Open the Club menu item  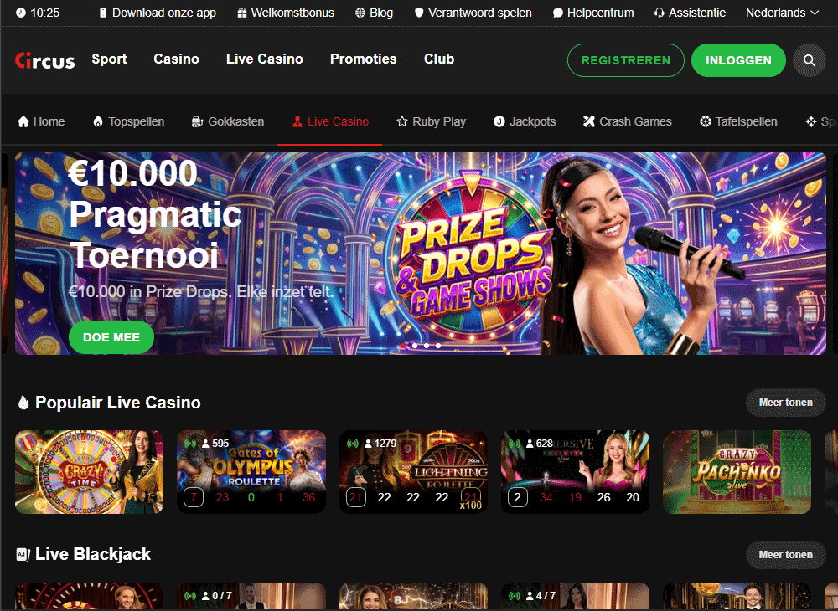click(439, 59)
